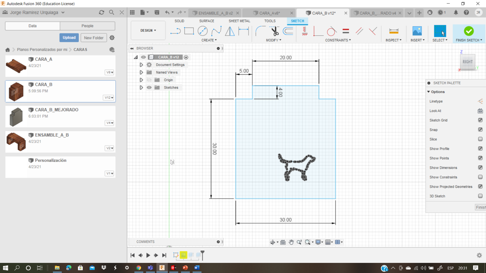Switch to the SHEET METAL tab

coord(239,21)
